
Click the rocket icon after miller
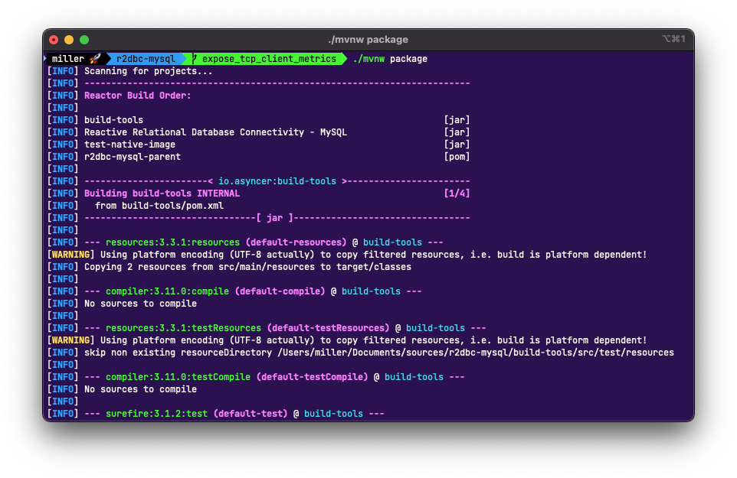96,59
